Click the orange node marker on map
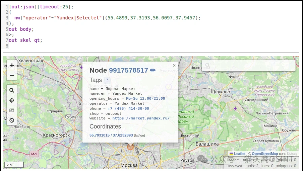 [130, 147]
